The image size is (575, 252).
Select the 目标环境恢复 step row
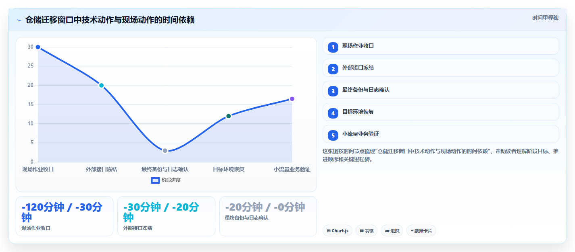[441, 112]
